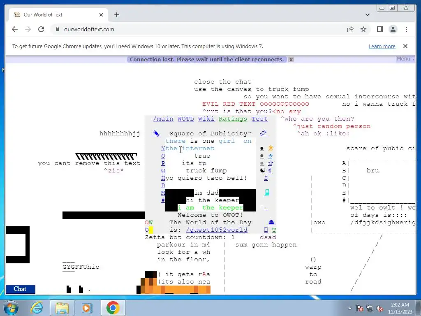Open the Learn more link

tap(382, 46)
